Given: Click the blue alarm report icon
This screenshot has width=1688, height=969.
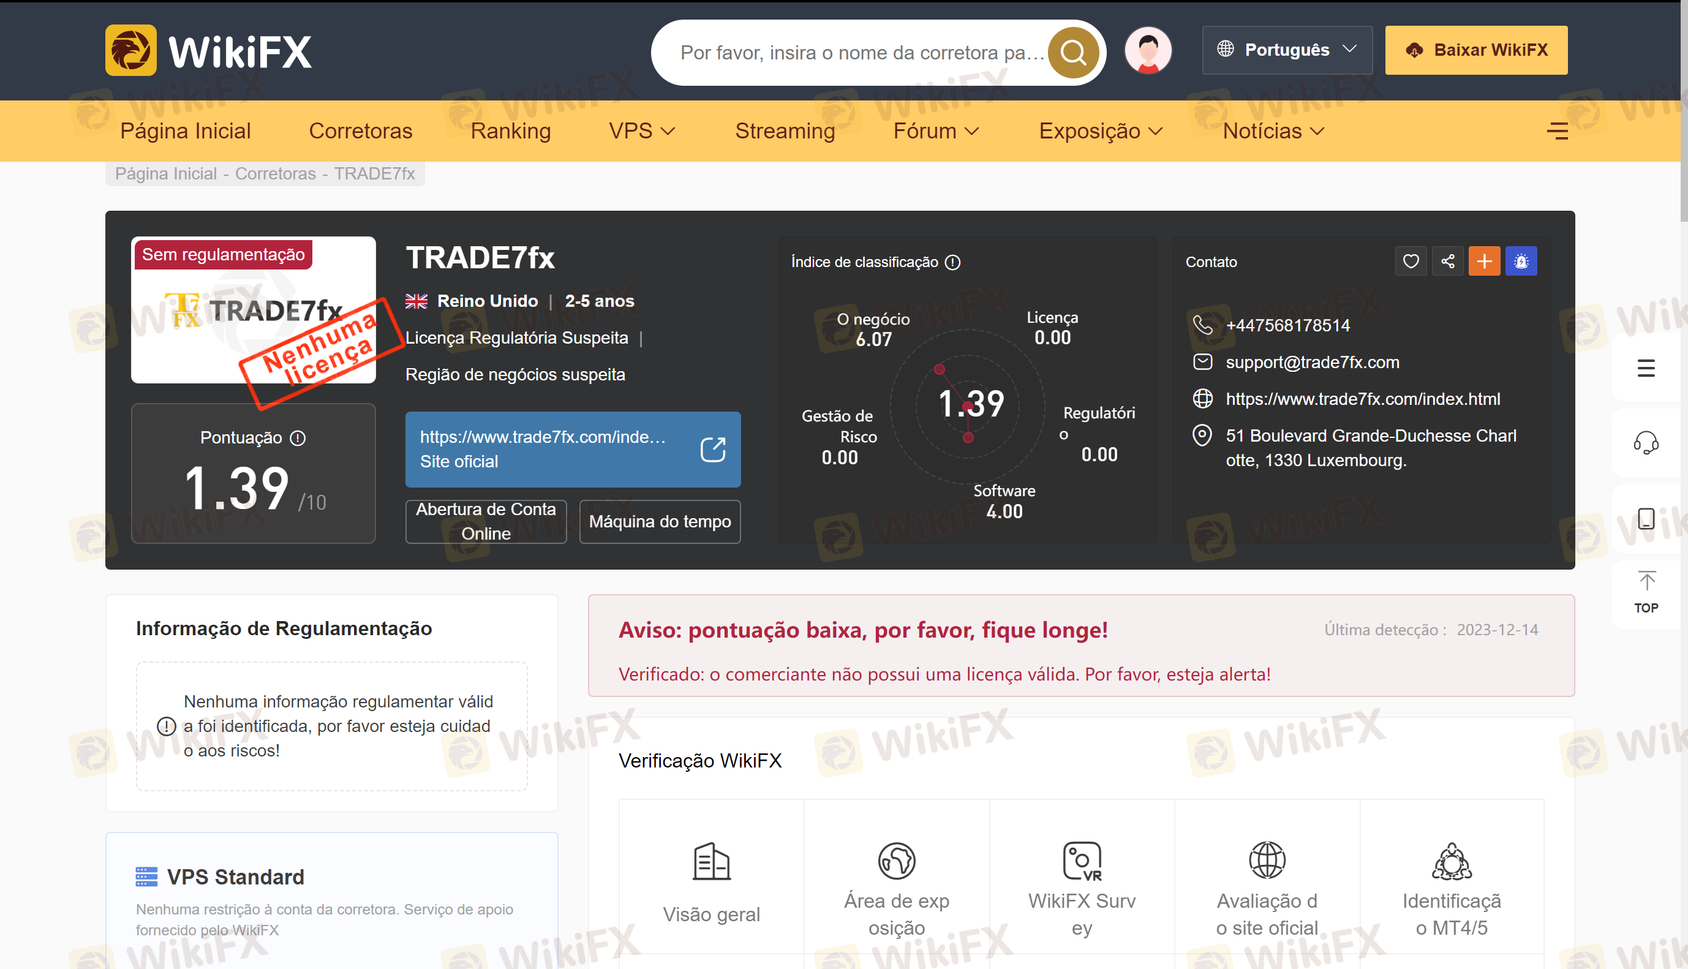Looking at the screenshot, I should (x=1521, y=262).
